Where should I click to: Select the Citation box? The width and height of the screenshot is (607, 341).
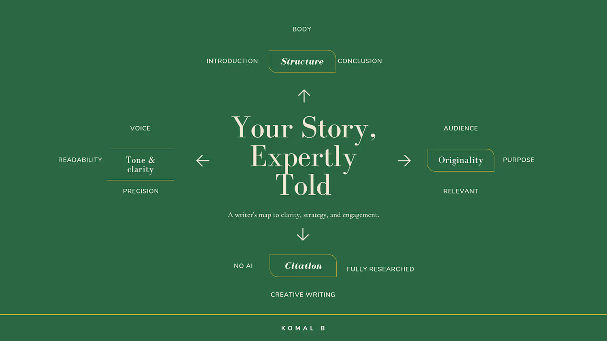click(x=303, y=265)
